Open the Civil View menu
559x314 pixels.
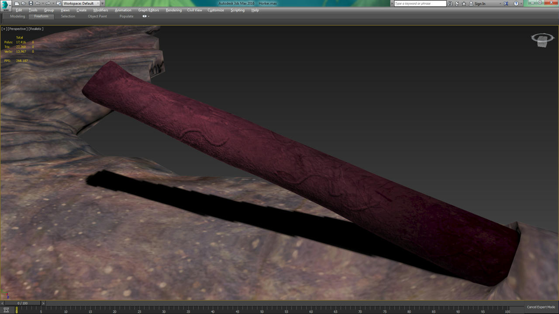click(x=195, y=10)
